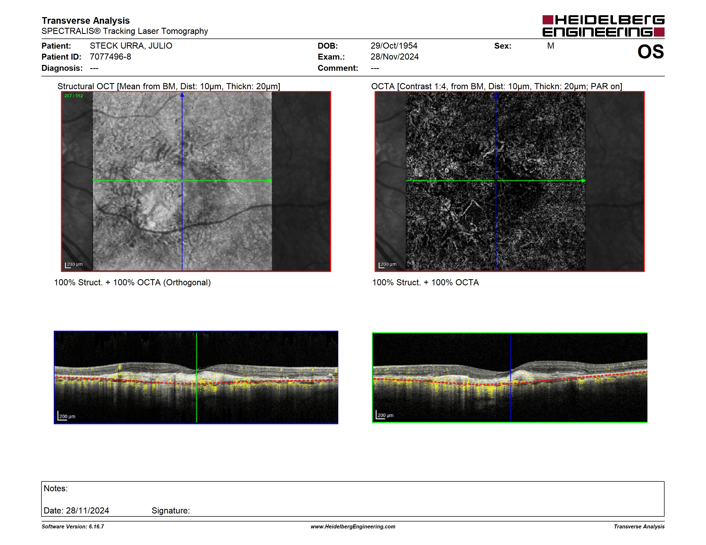Click the Sex value 'M'

coord(551,46)
